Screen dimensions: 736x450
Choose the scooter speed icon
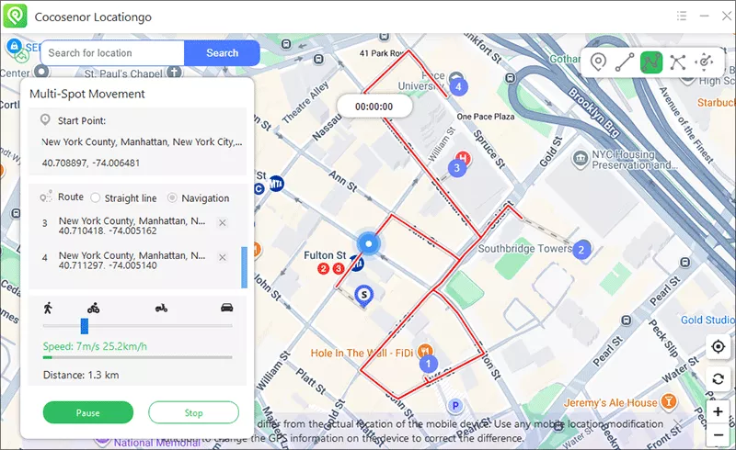point(162,308)
